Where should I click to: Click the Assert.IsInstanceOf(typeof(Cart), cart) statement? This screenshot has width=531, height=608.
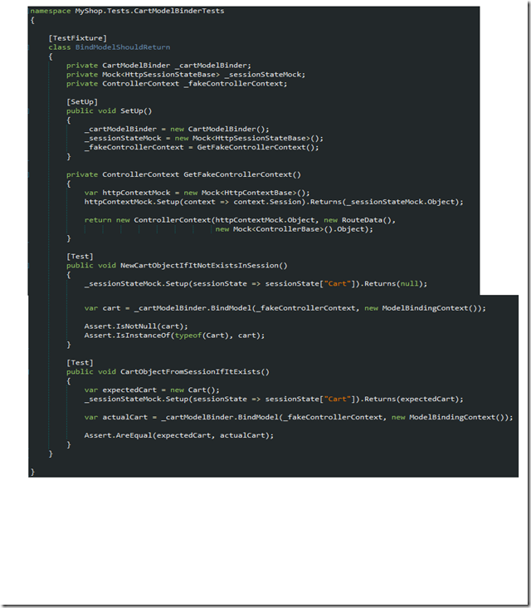(x=175, y=336)
